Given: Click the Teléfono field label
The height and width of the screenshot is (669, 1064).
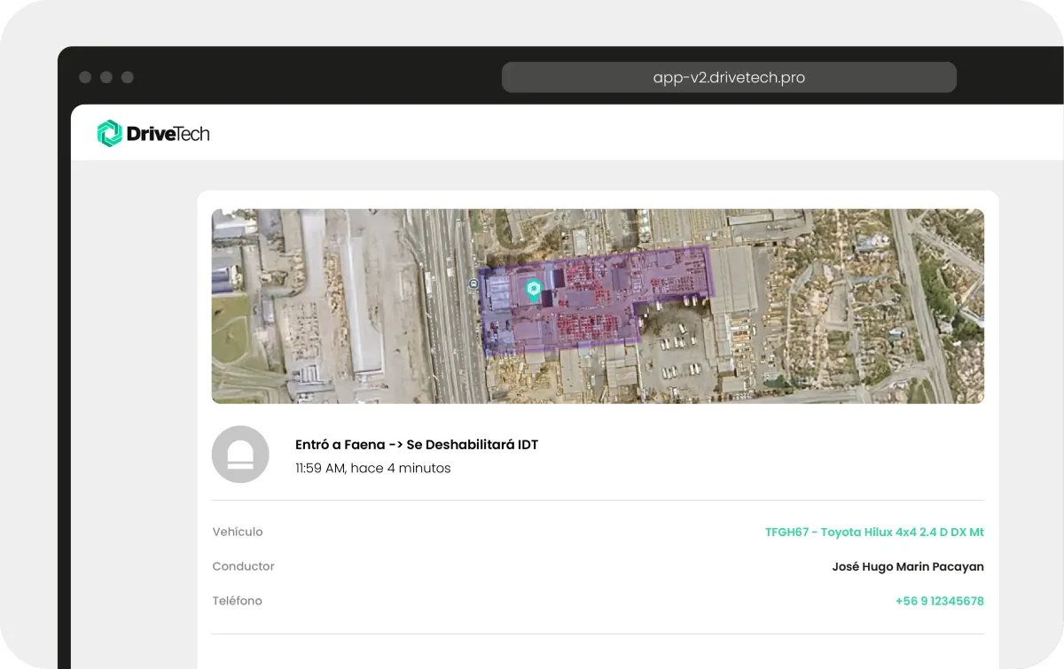Looking at the screenshot, I should click(238, 601).
